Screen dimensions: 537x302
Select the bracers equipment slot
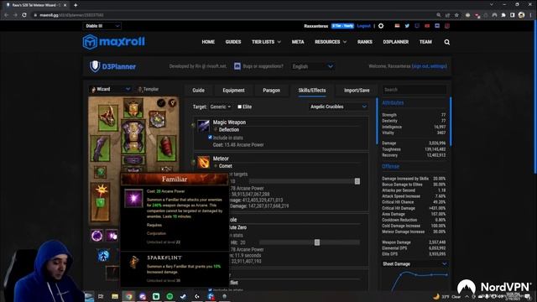coord(166,148)
